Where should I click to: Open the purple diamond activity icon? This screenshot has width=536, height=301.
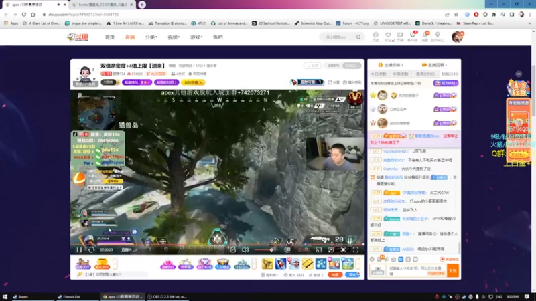click(x=204, y=264)
